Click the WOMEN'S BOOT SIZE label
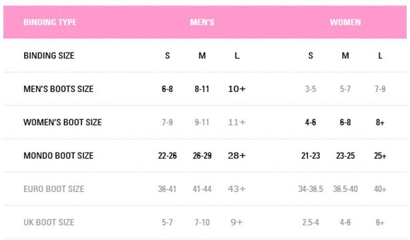 [63, 122]
